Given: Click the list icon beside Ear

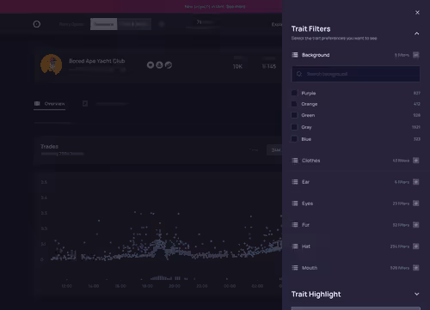Looking at the screenshot, I should click(x=295, y=182).
